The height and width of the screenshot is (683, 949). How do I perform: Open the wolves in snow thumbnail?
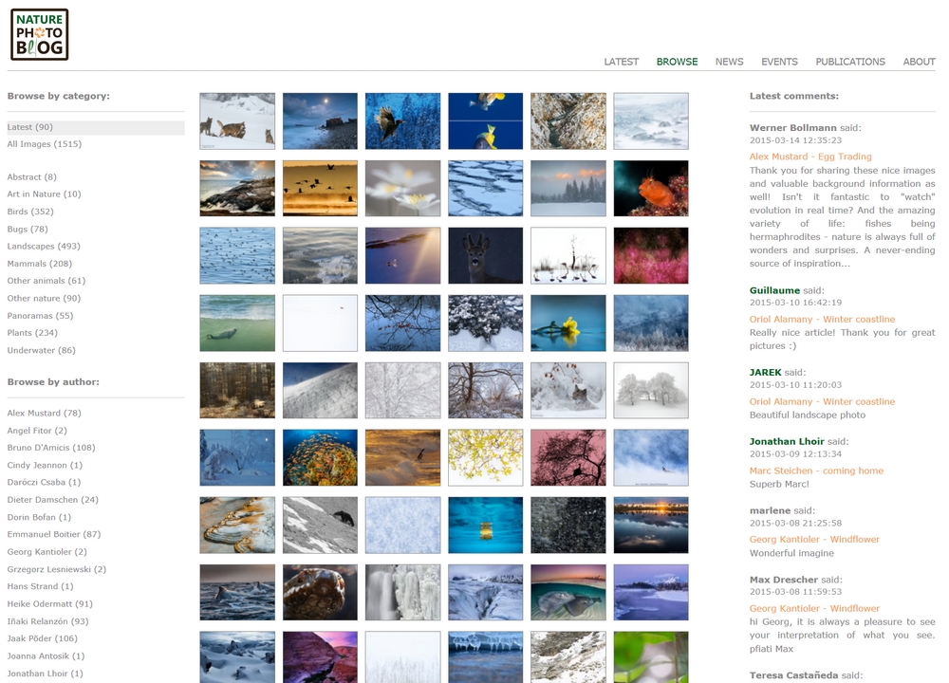237,121
